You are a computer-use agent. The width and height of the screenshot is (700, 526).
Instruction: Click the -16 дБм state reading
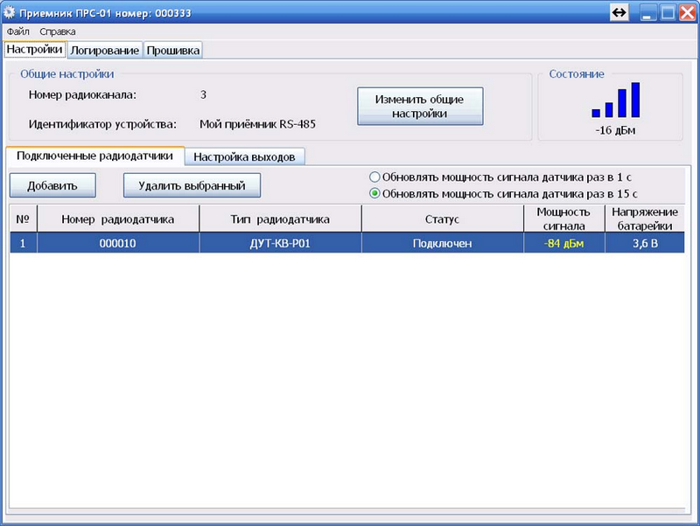point(615,130)
